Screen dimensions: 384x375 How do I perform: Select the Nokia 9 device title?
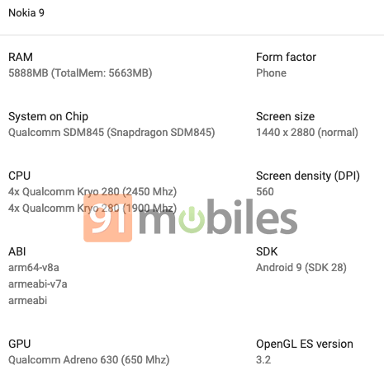click(26, 13)
